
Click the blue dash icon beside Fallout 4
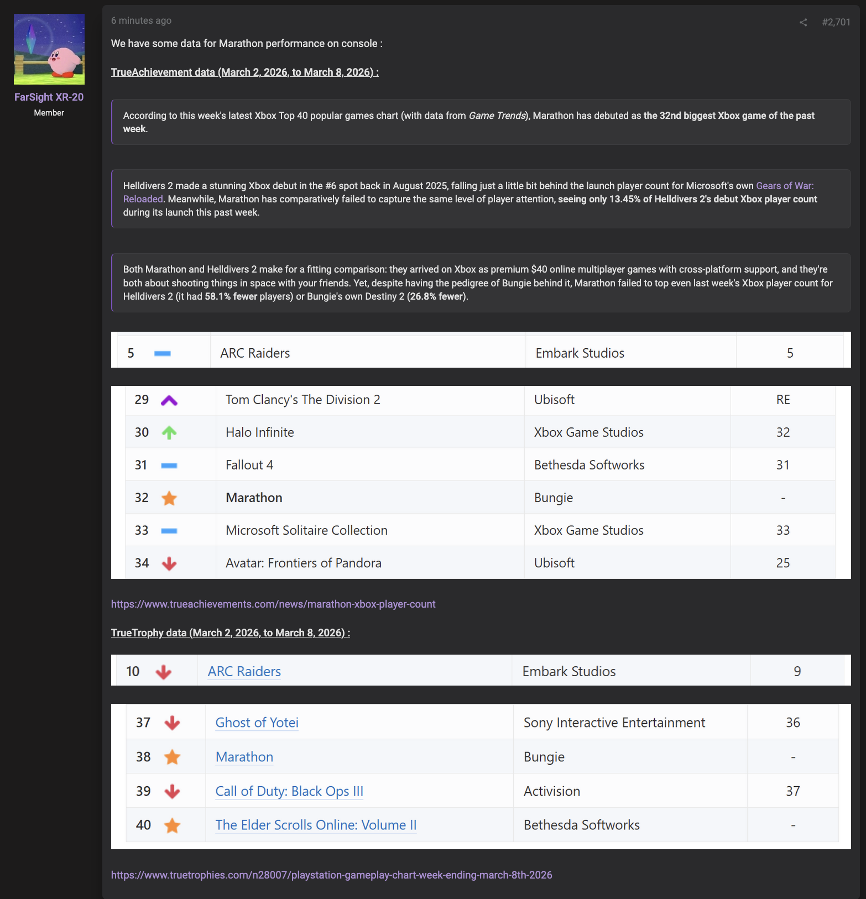[169, 466]
